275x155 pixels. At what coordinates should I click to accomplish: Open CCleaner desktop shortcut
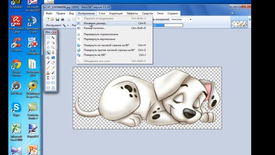pos(16,45)
